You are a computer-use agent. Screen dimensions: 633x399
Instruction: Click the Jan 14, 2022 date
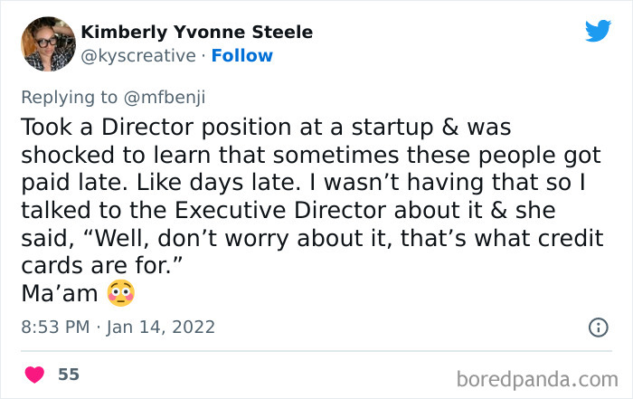click(162, 328)
